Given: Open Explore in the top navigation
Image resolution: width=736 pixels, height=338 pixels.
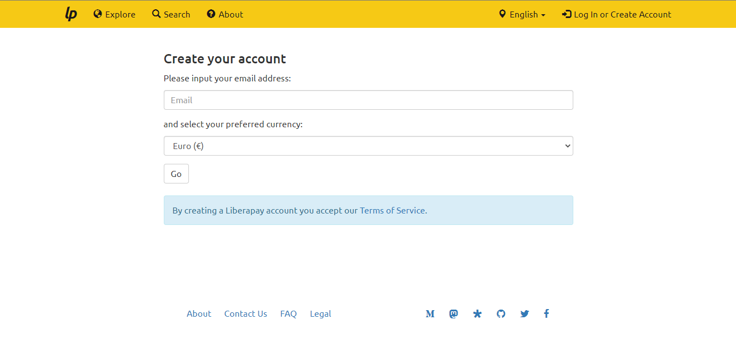Looking at the screenshot, I should (x=115, y=14).
